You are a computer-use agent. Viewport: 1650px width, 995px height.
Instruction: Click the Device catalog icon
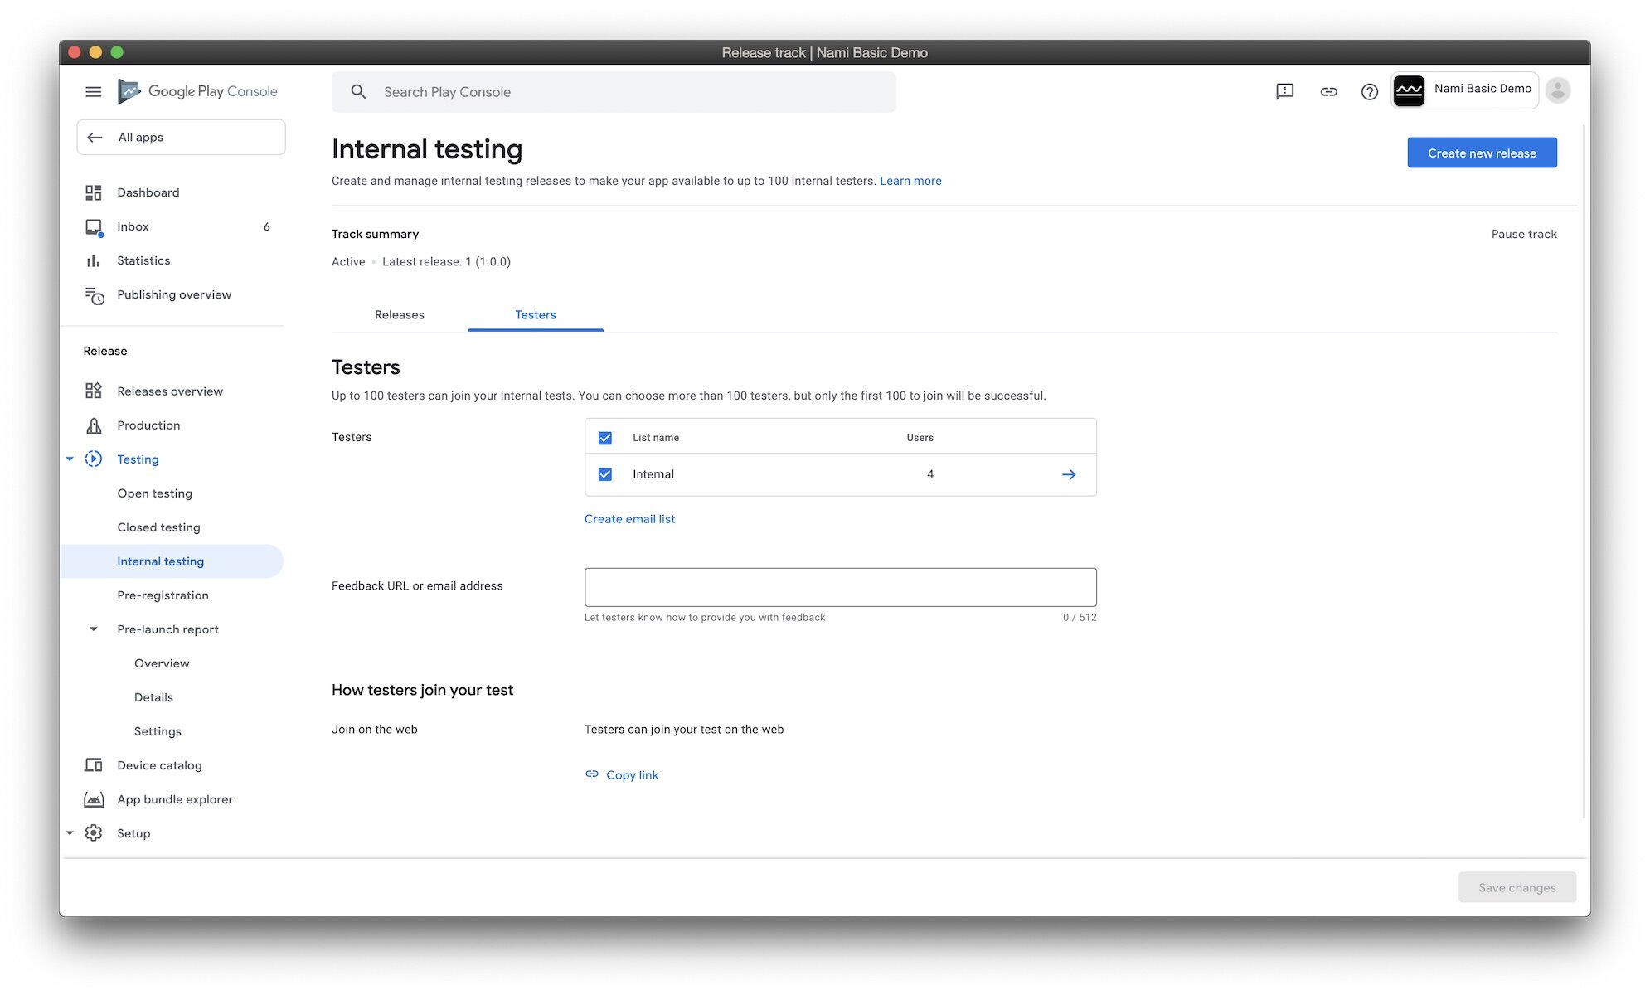pyautogui.click(x=94, y=764)
